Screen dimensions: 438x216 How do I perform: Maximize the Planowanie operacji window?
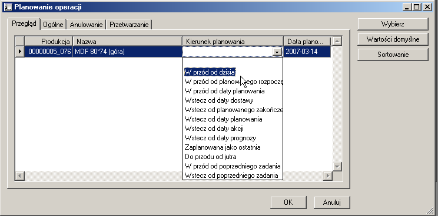(416, 7)
